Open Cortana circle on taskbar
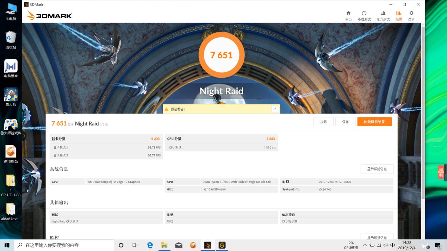Viewport: 447px width, 251px height. 121,245
